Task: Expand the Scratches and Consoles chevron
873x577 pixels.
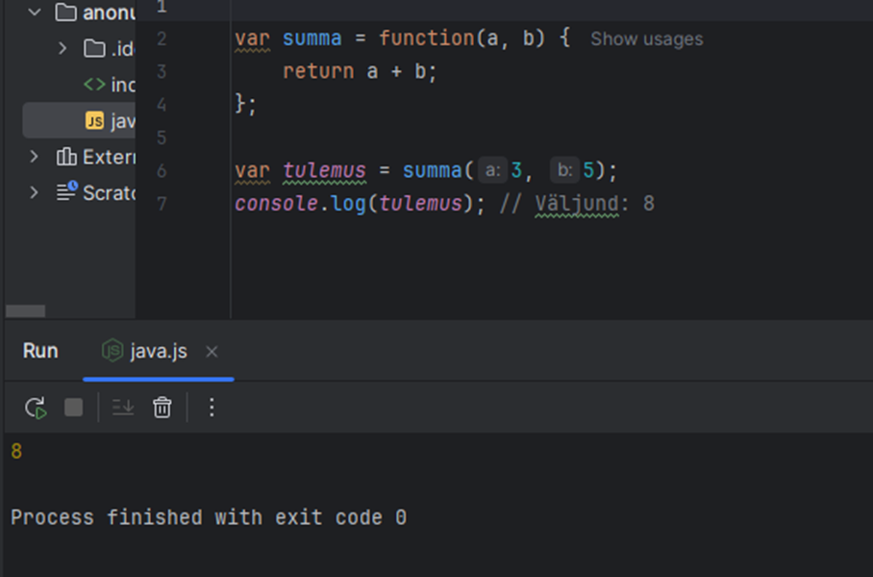Action: [35, 192]
